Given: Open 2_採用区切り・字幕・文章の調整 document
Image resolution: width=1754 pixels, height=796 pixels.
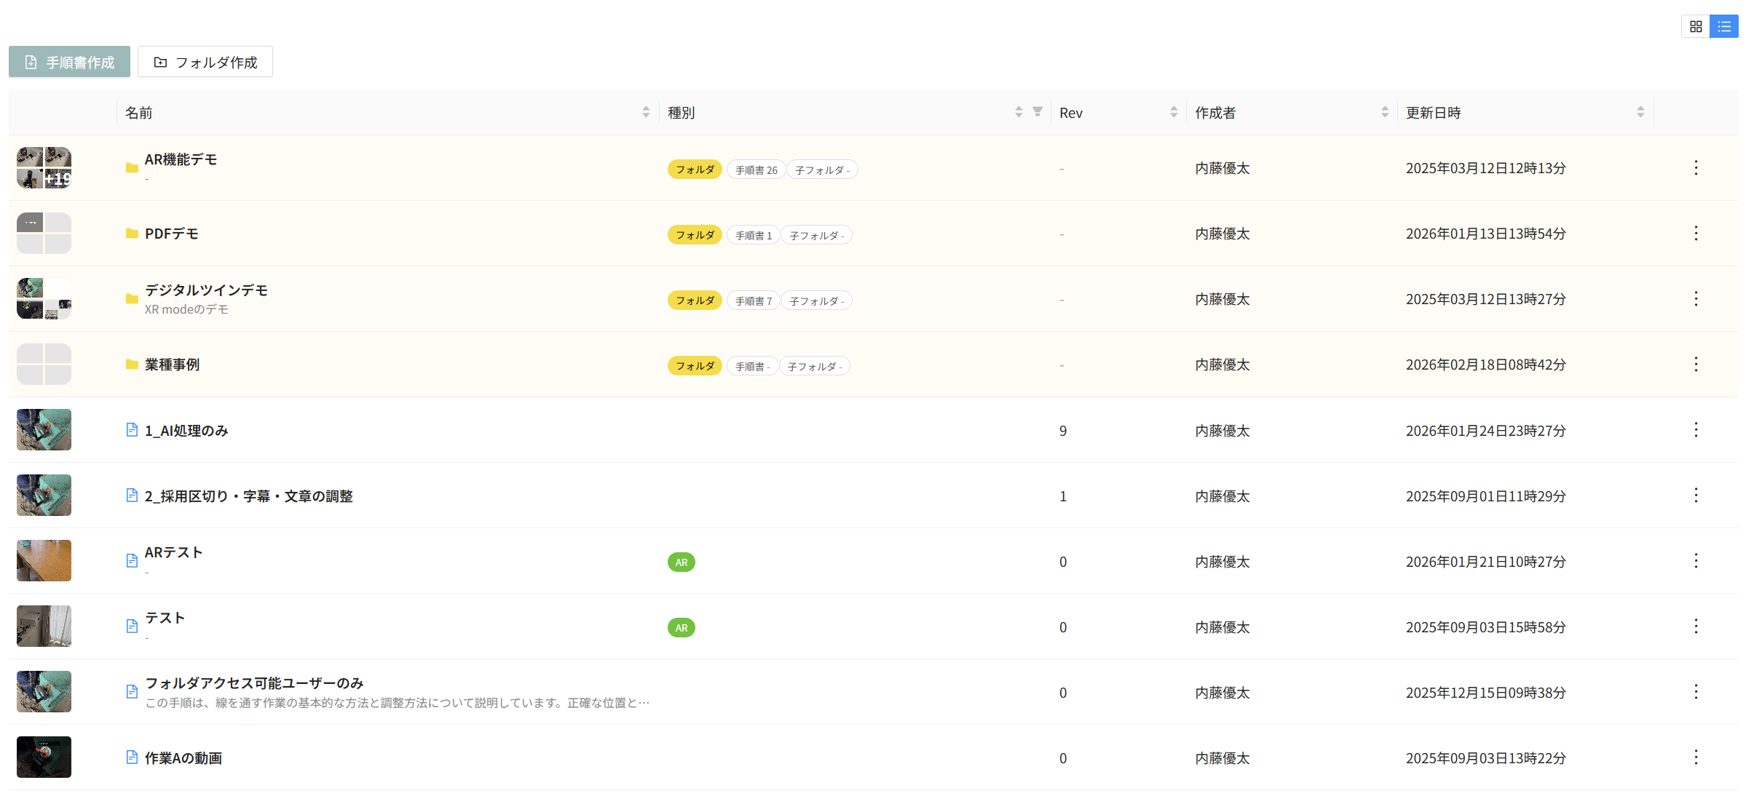Looking at the screenshot, I should tap(248, 496).
